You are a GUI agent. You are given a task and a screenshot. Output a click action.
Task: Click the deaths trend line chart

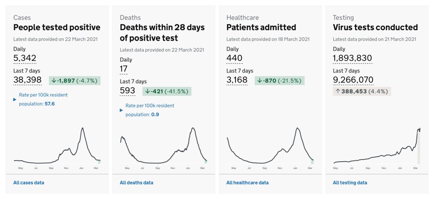(x=163, y=146)
